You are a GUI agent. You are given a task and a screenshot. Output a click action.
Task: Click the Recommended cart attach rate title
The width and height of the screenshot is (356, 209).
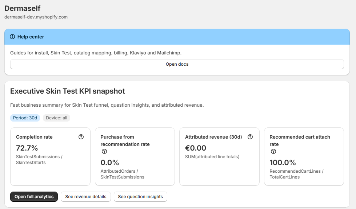(300, 141)
